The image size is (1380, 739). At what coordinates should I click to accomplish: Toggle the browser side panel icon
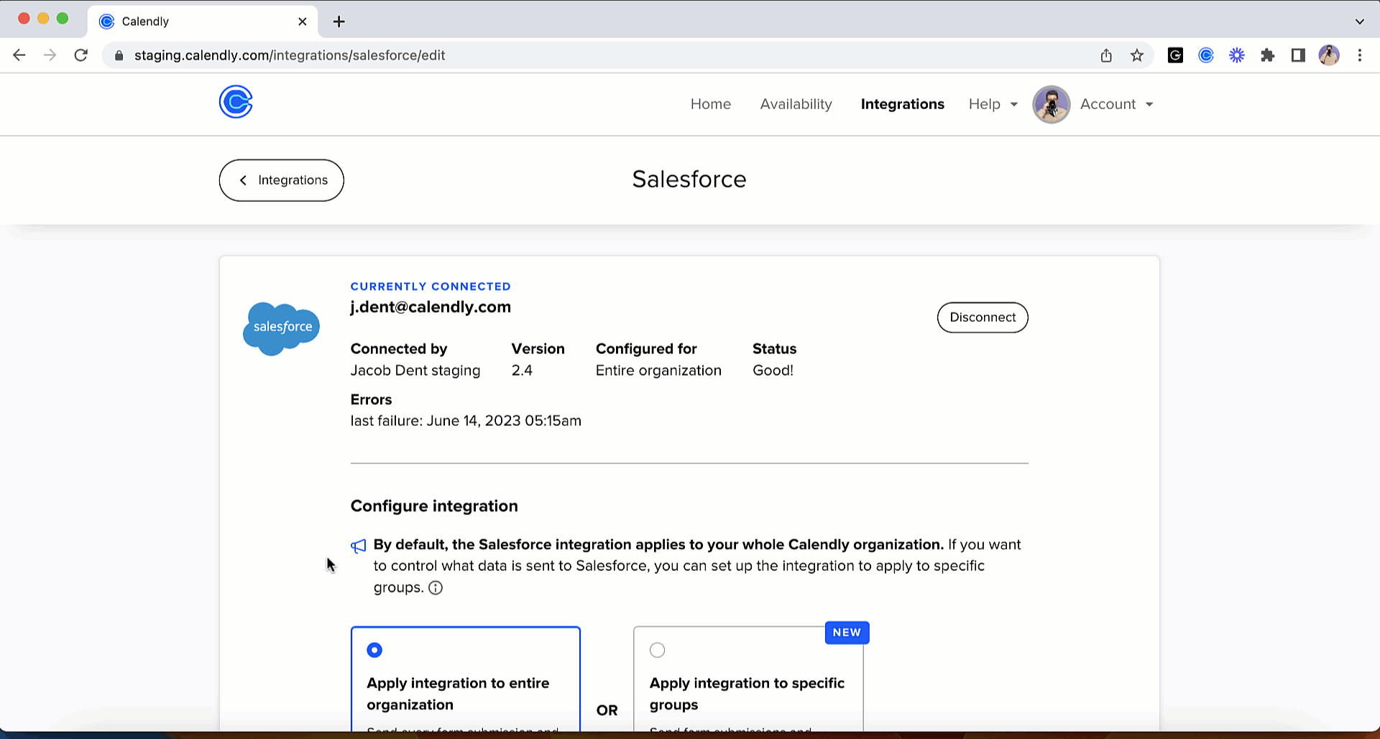tap(1298, 55)
